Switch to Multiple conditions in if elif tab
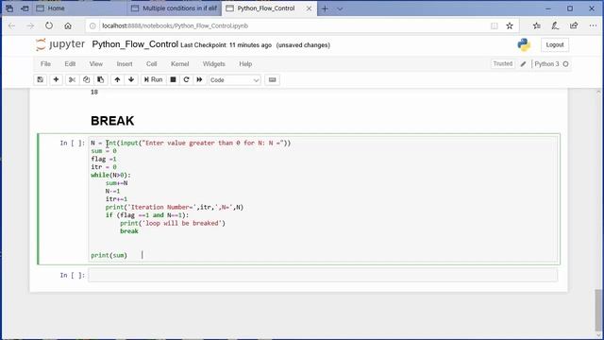Screen dimensions: 604x340 (174, 8)
